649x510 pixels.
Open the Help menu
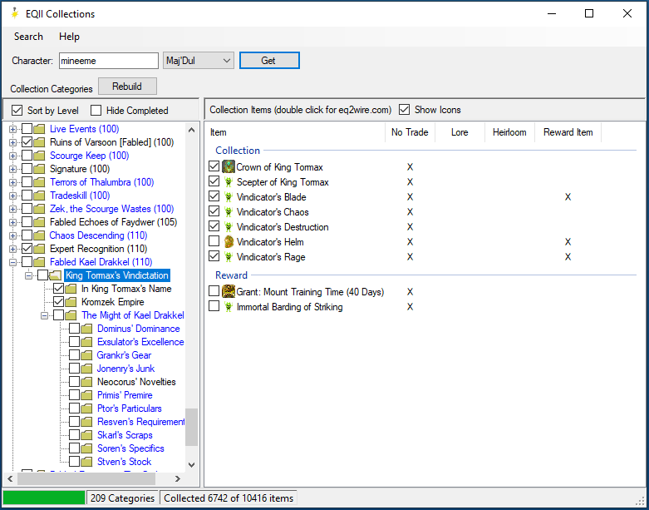(x=69, y=37)
